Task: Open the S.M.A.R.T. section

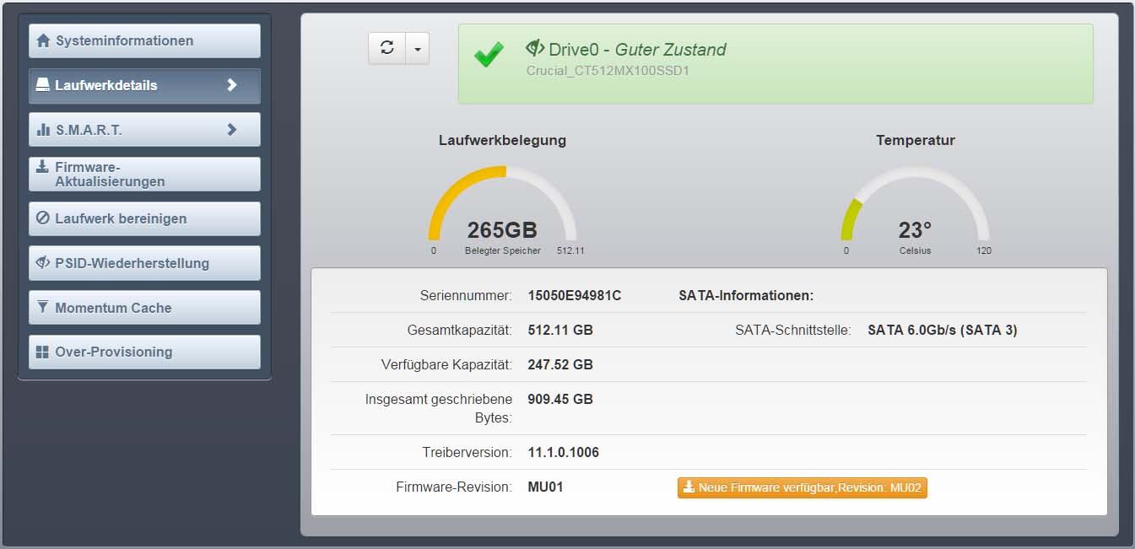Action: coord(144,130)
